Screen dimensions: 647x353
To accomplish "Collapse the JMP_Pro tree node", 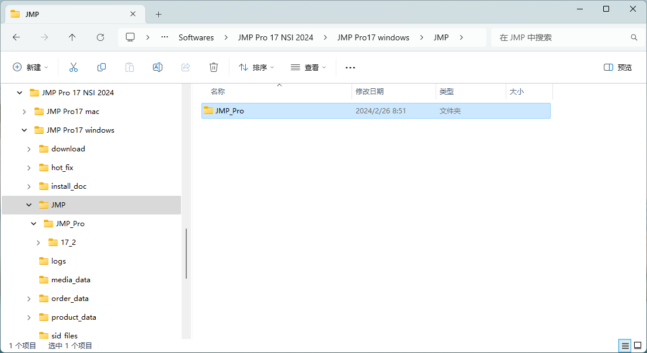I will pos(34,224).
